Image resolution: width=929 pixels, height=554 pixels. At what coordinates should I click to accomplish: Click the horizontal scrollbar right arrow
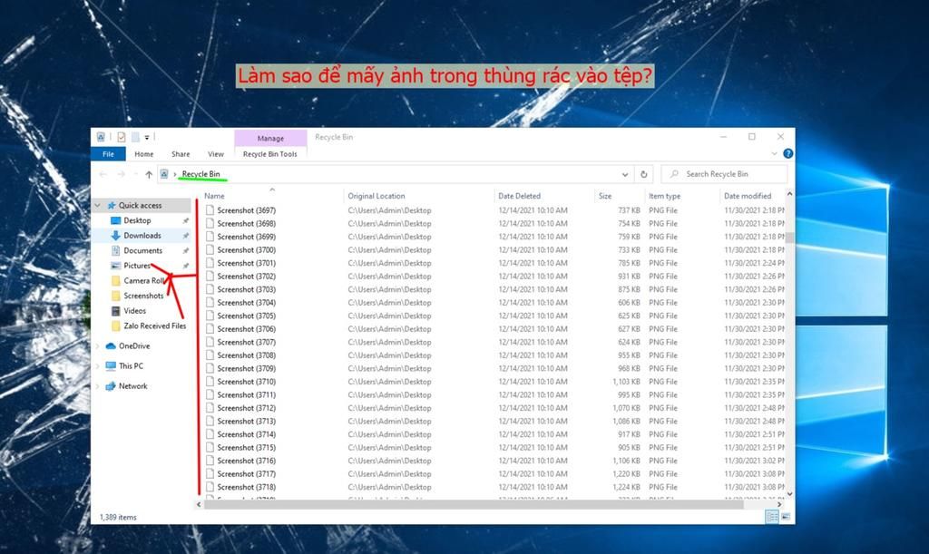point(779,504)
